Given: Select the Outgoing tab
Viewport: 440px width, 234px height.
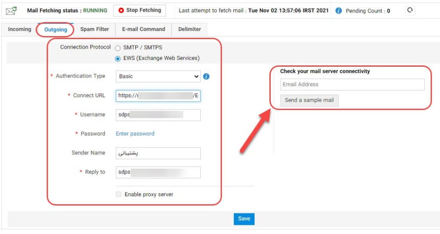Looking at the screenshot, I should click(x=55, y=30).
